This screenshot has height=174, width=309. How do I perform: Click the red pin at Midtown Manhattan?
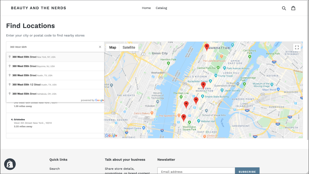coord(203,85)
